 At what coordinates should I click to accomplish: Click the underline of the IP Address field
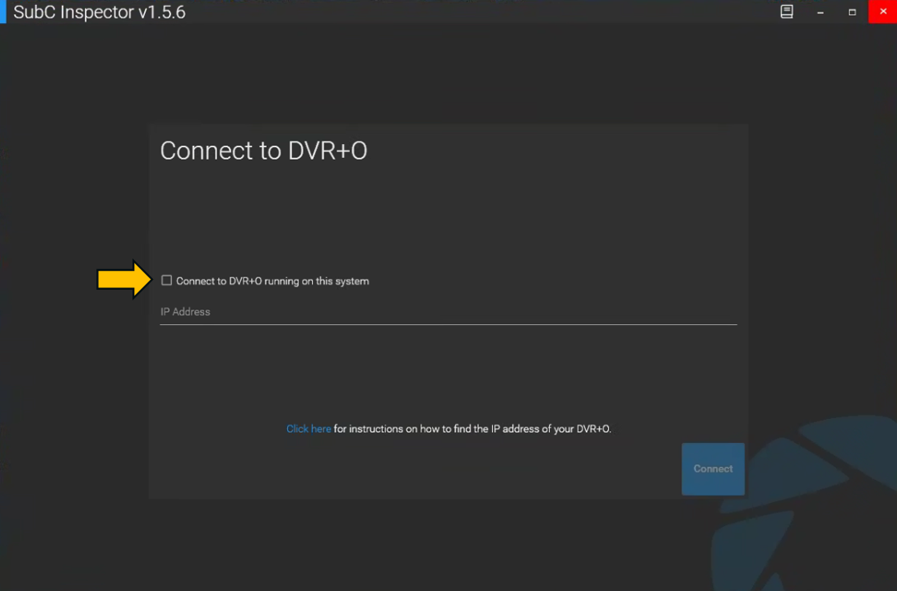click(448, 324)
